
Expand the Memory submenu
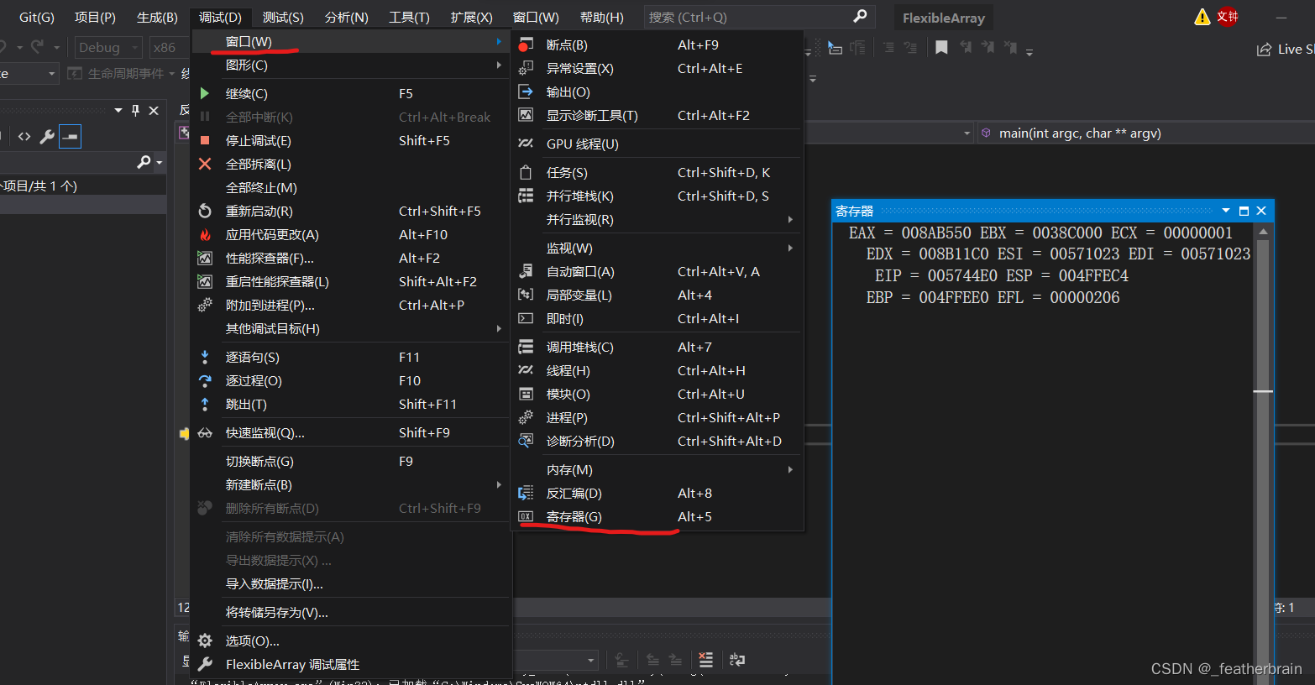point(657,469)
